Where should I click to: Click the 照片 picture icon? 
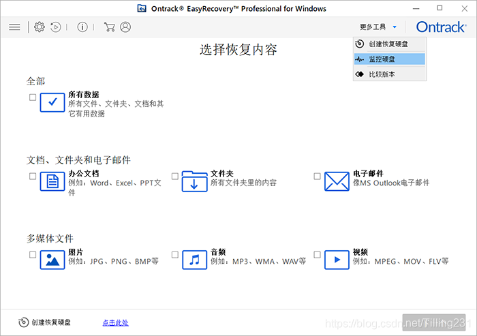(x=52, y=260)
